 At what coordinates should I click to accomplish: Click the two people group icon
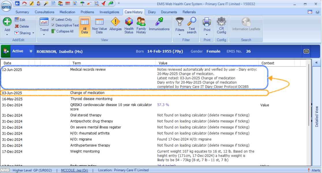click(x=60, y=3)
